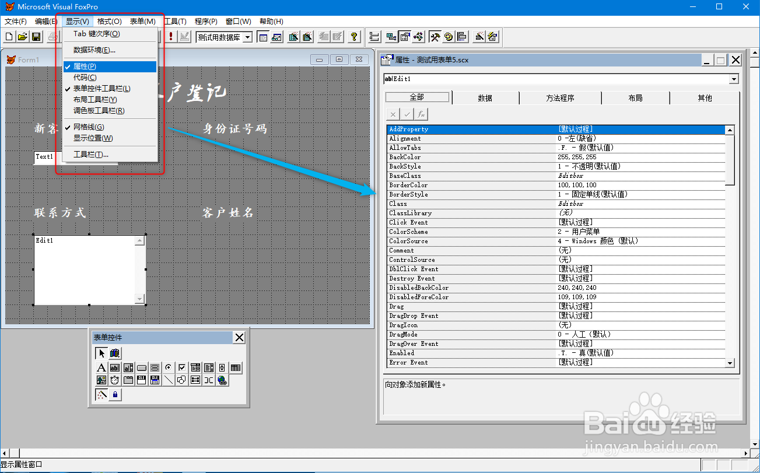
Task: Choose 显示位置(W) menu item
Action: 110,138
